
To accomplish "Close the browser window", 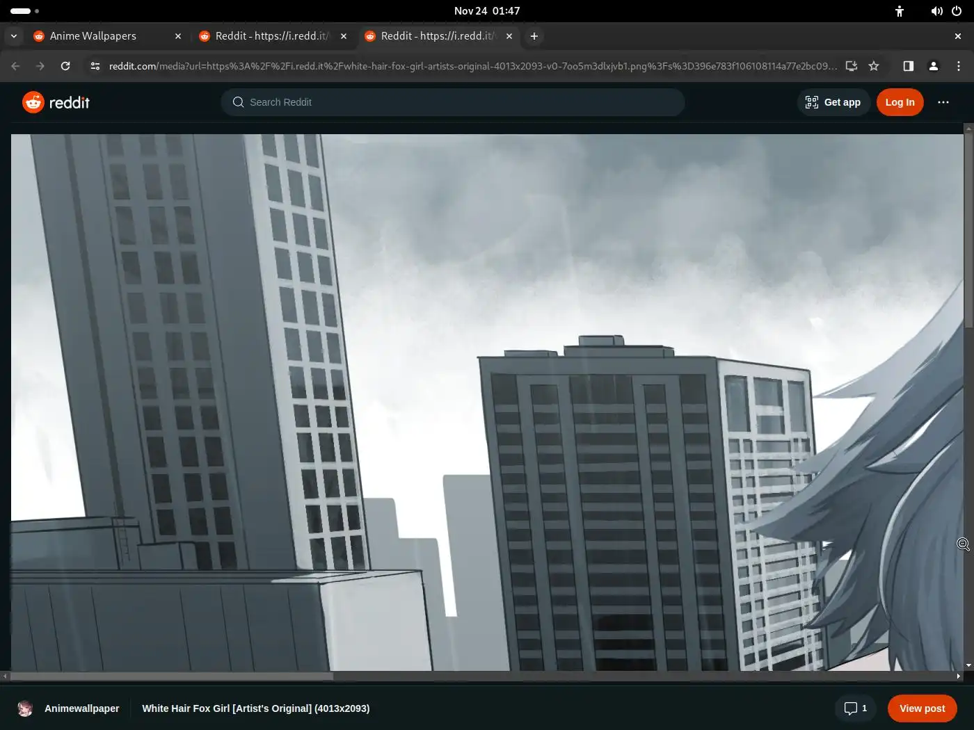I will [958, 36].
